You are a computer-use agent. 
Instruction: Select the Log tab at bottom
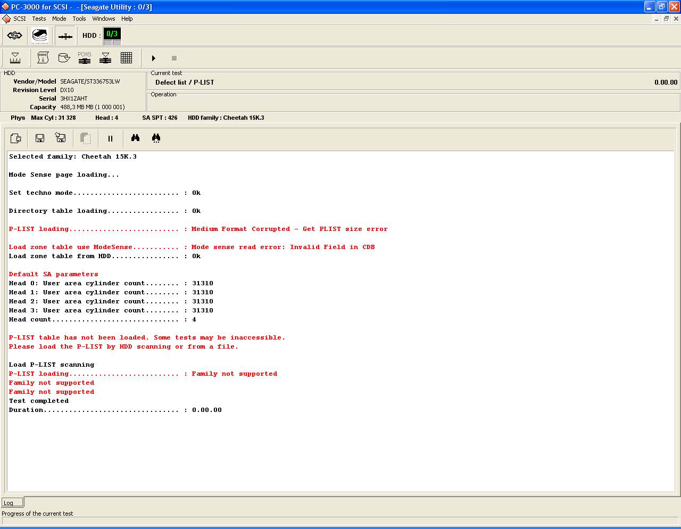12,502
